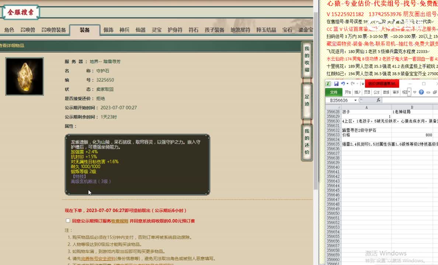Open the 我的还价 side button
This screenshot has height=265, width=438.
click(307, 142)
